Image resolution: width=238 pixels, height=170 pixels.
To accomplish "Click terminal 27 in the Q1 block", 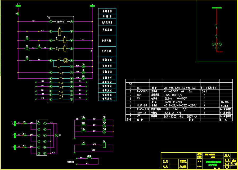I will [51, 32].
